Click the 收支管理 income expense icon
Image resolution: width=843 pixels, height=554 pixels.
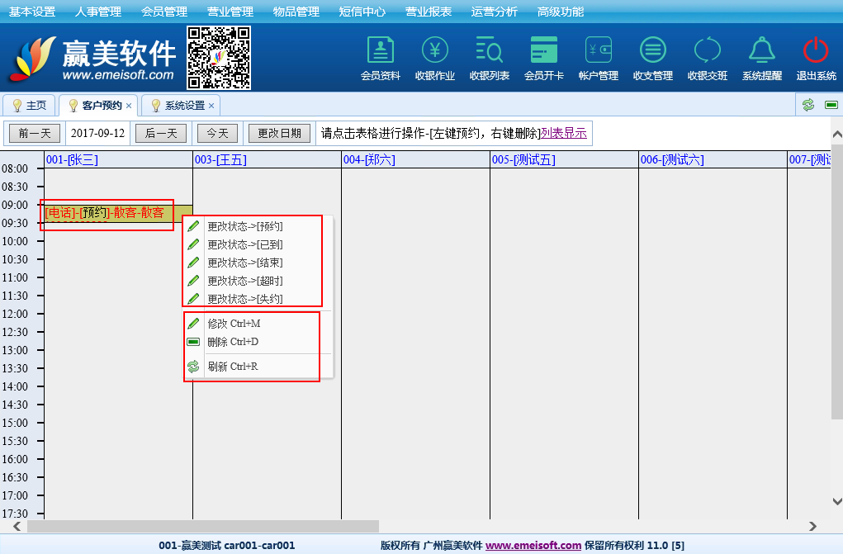(x=653, y=51)
